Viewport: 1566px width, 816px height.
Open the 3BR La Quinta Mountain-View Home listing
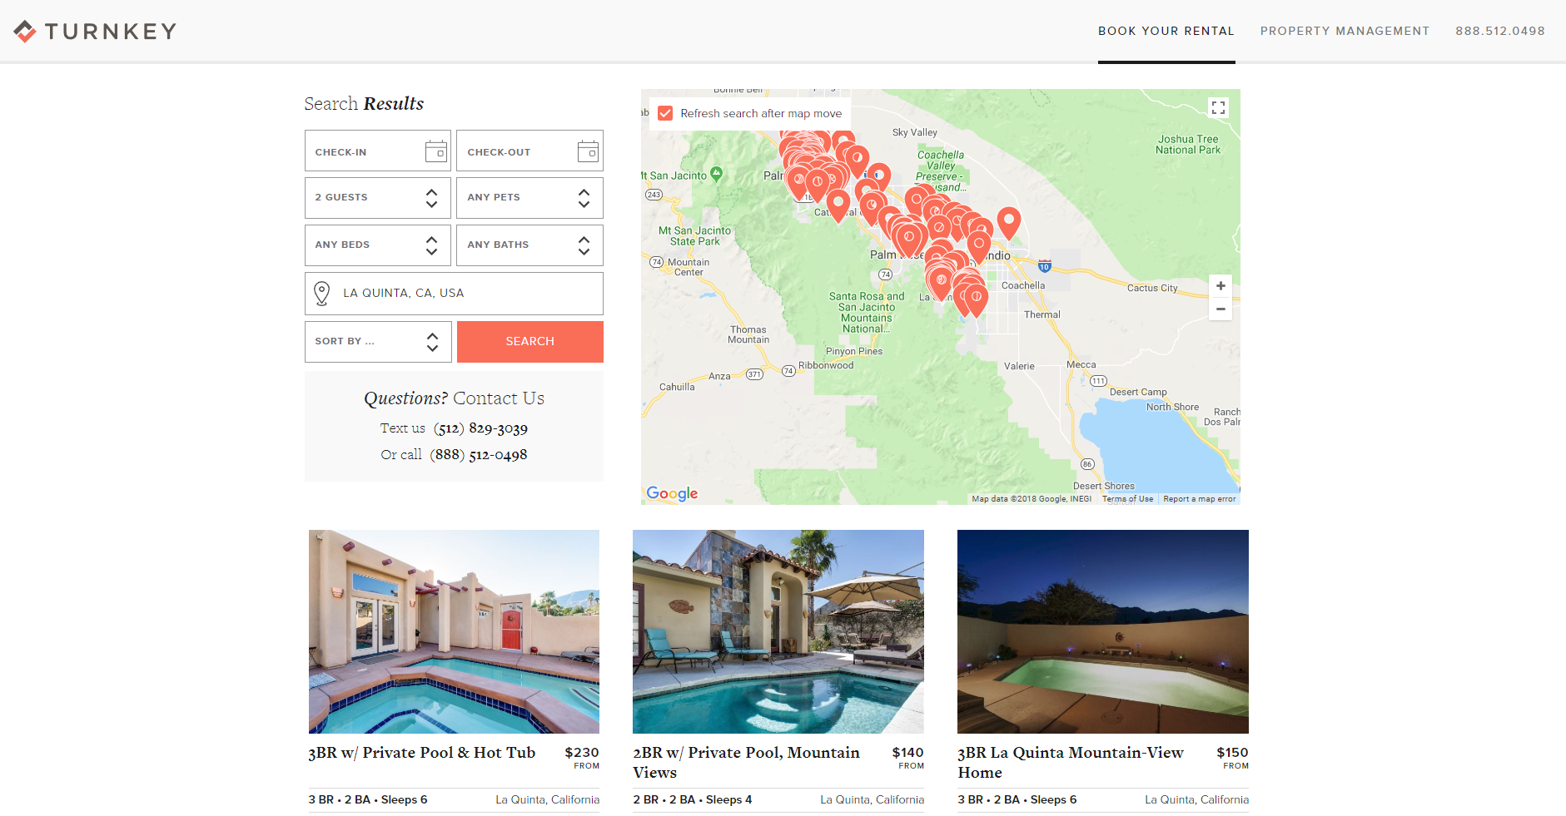point(1070,762)
